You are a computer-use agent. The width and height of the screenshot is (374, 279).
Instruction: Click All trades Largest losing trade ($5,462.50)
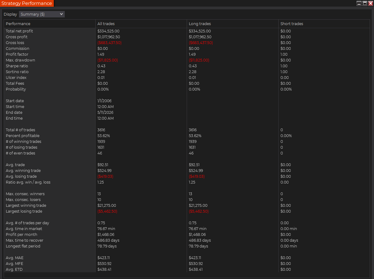coord(107,211)
